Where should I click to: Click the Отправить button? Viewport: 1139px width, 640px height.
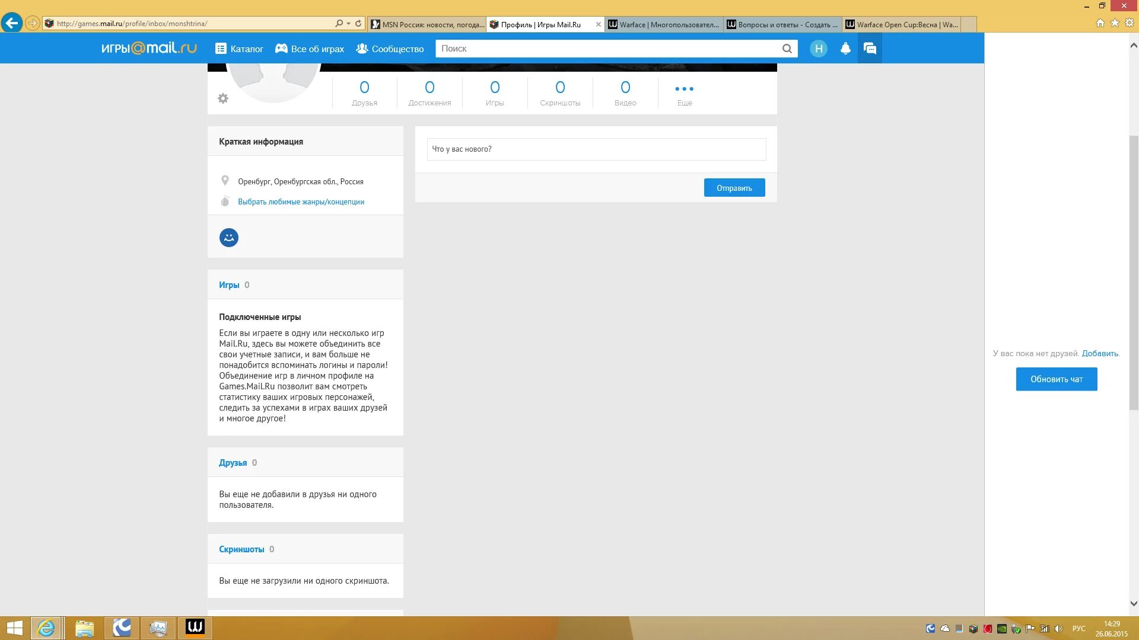tap(734, 188)
